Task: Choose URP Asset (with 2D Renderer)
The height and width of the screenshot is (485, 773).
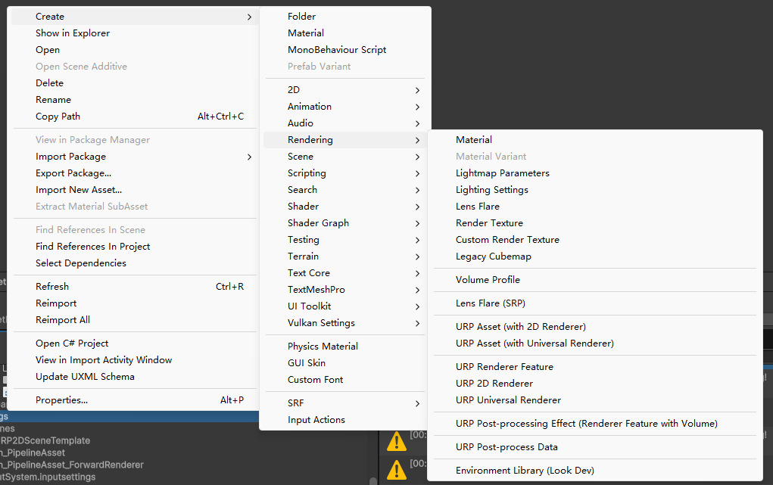Action: (595, 327)
